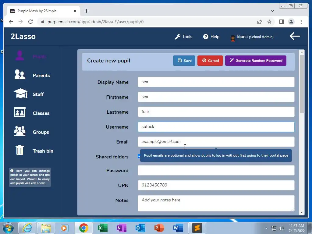Launch Internet Explorer from taskbar
This screenshot has height=234, width=312.
(27, 228)
